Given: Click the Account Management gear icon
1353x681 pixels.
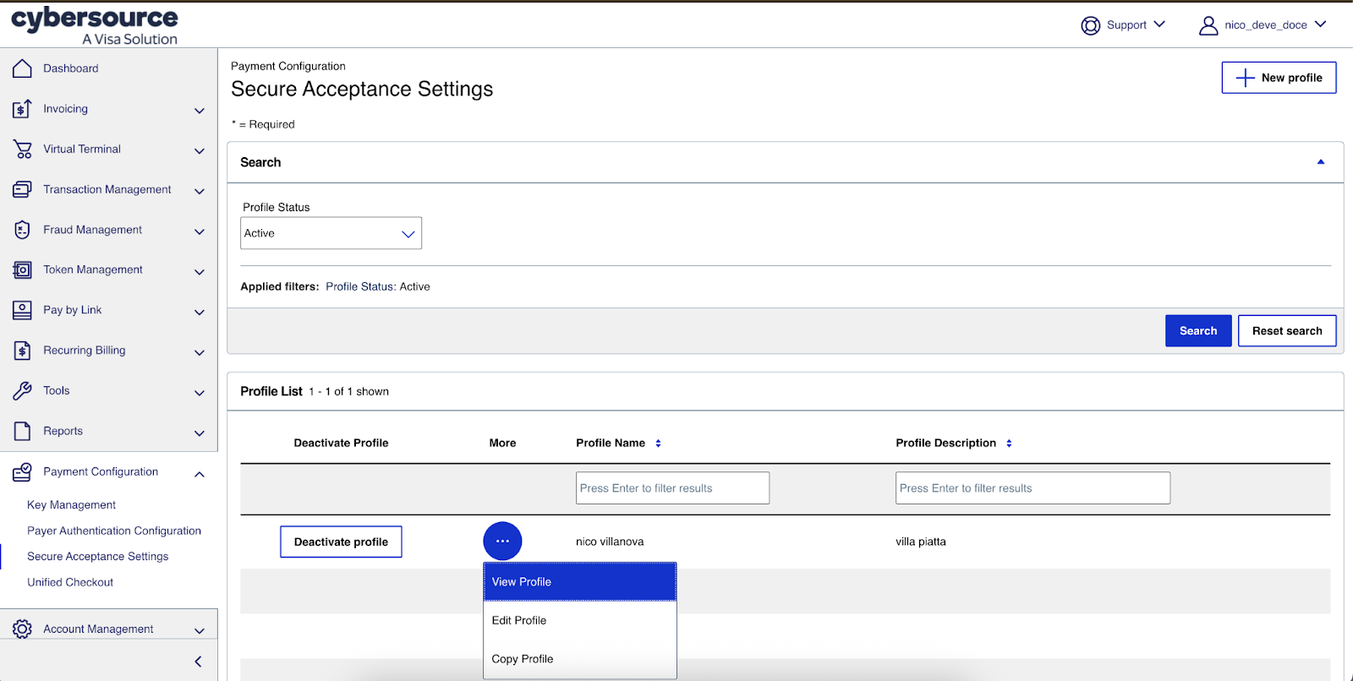Looking at the screenshot, I should click(x=22, y=629).
